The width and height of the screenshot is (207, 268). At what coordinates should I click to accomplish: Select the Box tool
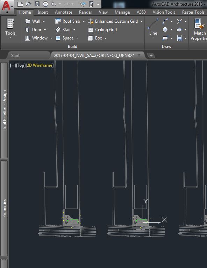click(x=95, y=38)
